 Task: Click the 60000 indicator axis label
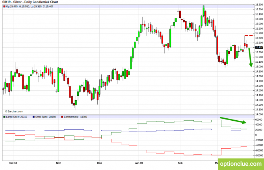pyautogui.click(x=259, y=120)
